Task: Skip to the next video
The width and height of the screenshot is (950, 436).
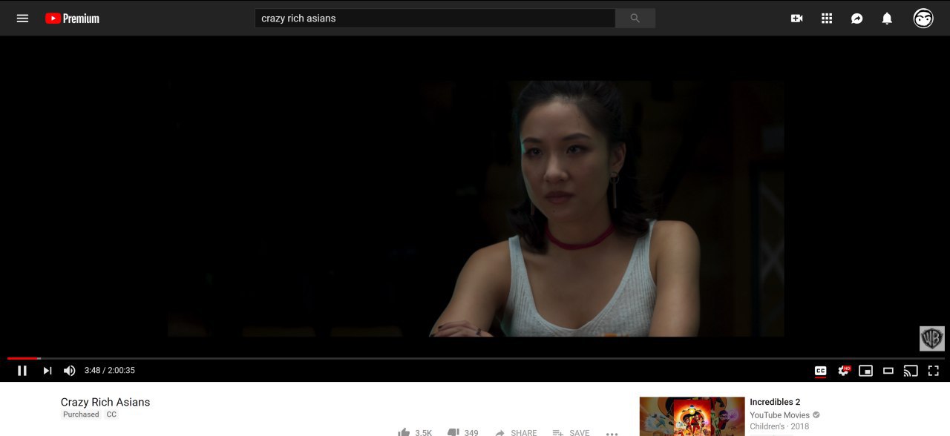Action: point(47,371)
